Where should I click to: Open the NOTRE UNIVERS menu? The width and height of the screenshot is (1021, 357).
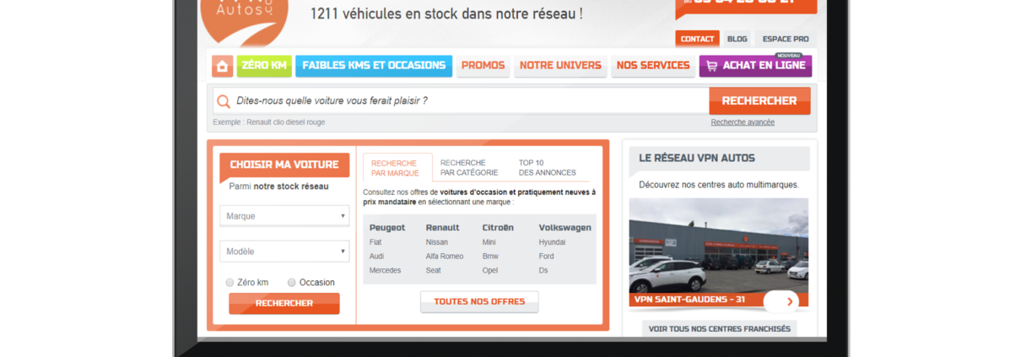tap(560, 66)
